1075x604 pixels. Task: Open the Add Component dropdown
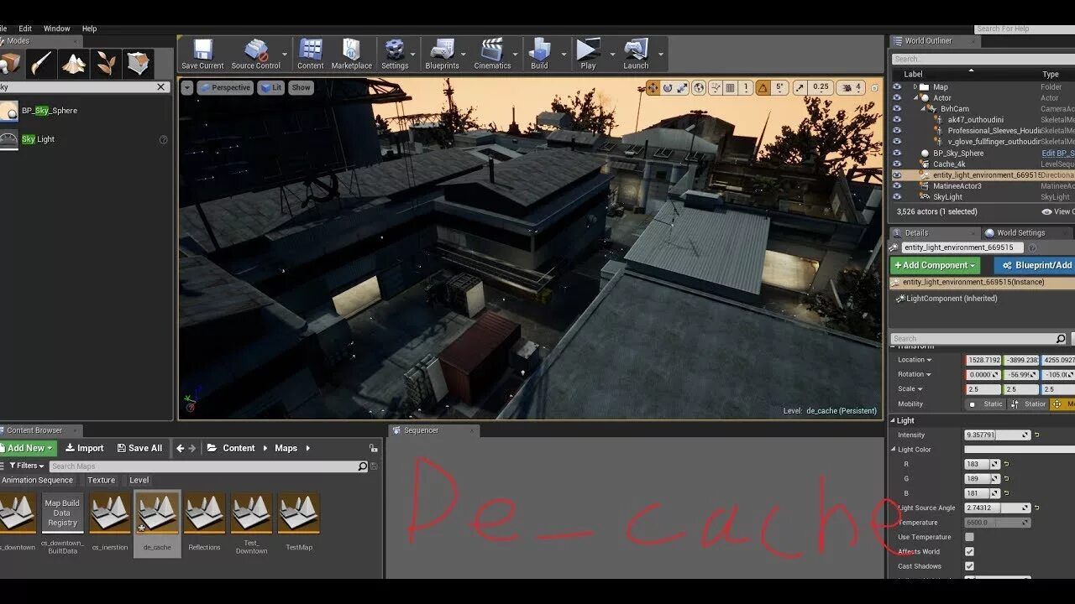tap(935, 265)
